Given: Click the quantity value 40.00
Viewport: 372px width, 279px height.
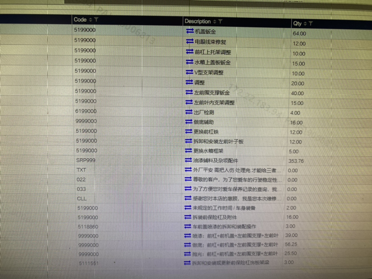Looking at the screenshot, I should (x=297, y=94).
